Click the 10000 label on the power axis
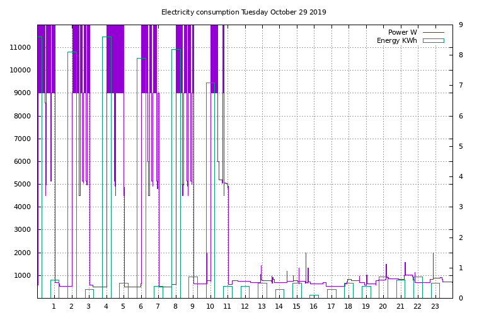Screen dimensions: 484x315 point(20,70)
